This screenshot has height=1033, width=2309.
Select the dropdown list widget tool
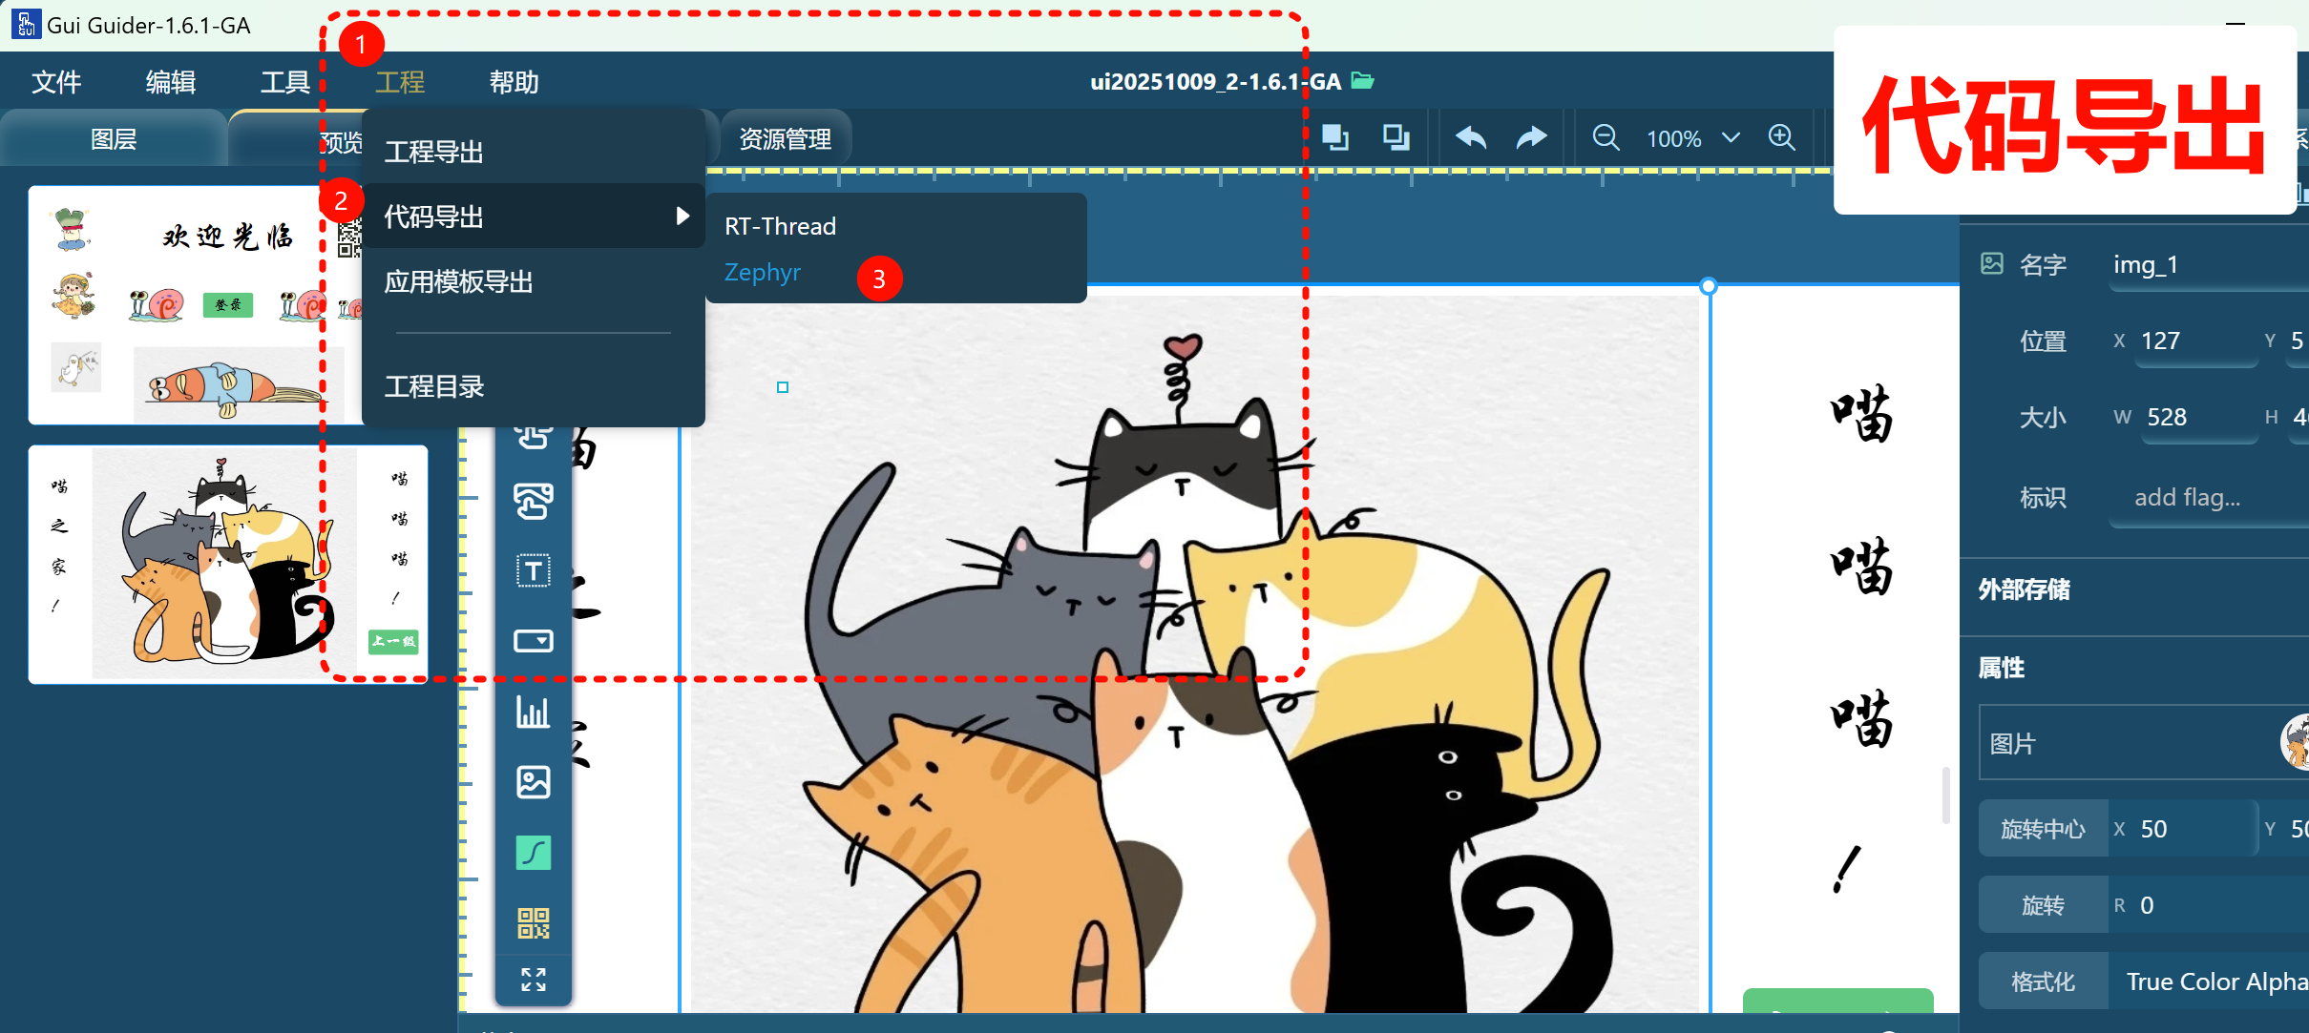(533, 640)
